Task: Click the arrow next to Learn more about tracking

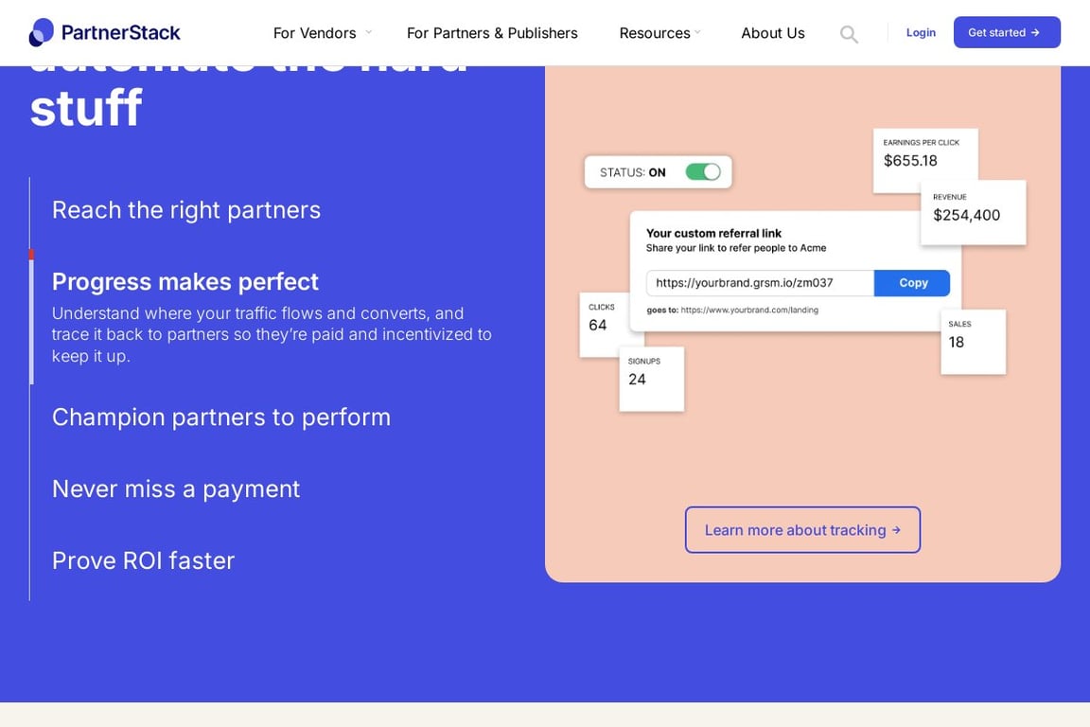Action: pyautogui.click(x=895, y=530)
